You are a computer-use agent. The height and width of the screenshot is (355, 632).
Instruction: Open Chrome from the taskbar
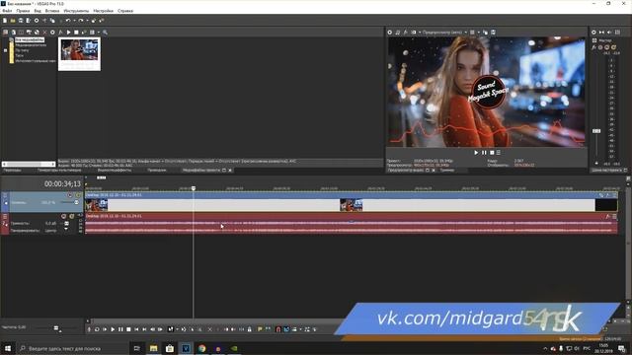[201, 348]
